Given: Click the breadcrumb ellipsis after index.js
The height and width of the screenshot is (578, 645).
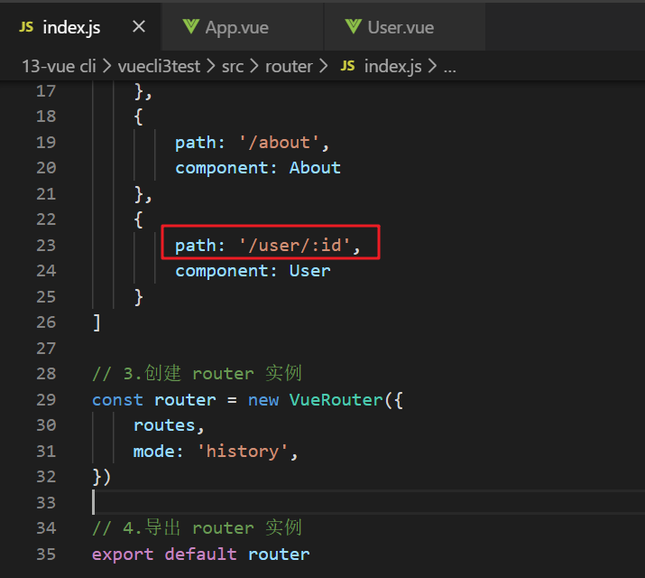Looking at the screenshot, I should pos(449,66).
